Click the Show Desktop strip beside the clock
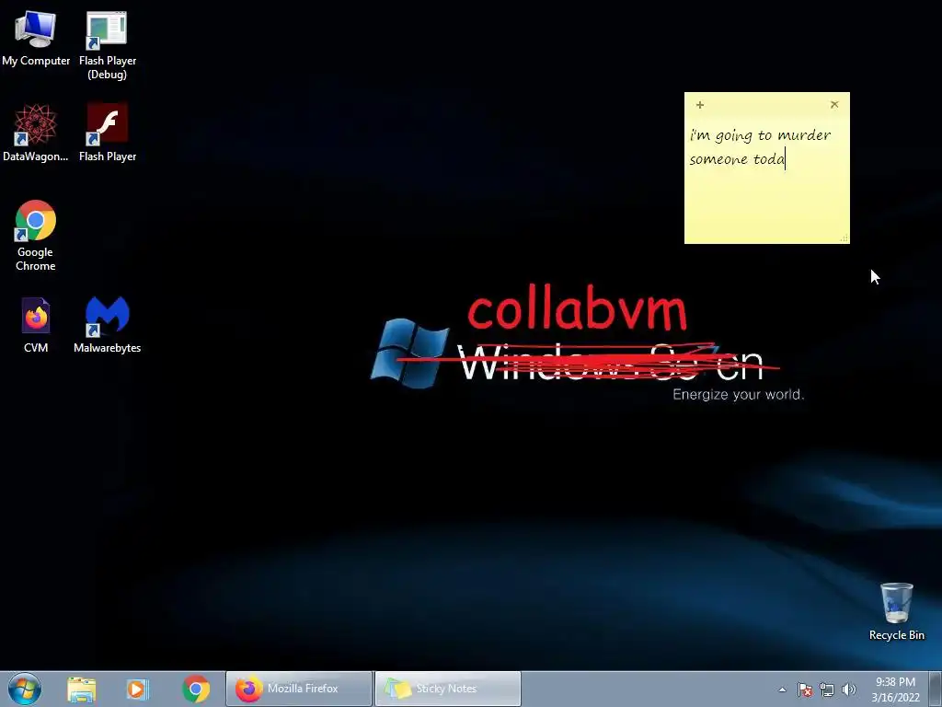942x707 pixels. pyautogui.click(x=935, y=689)
